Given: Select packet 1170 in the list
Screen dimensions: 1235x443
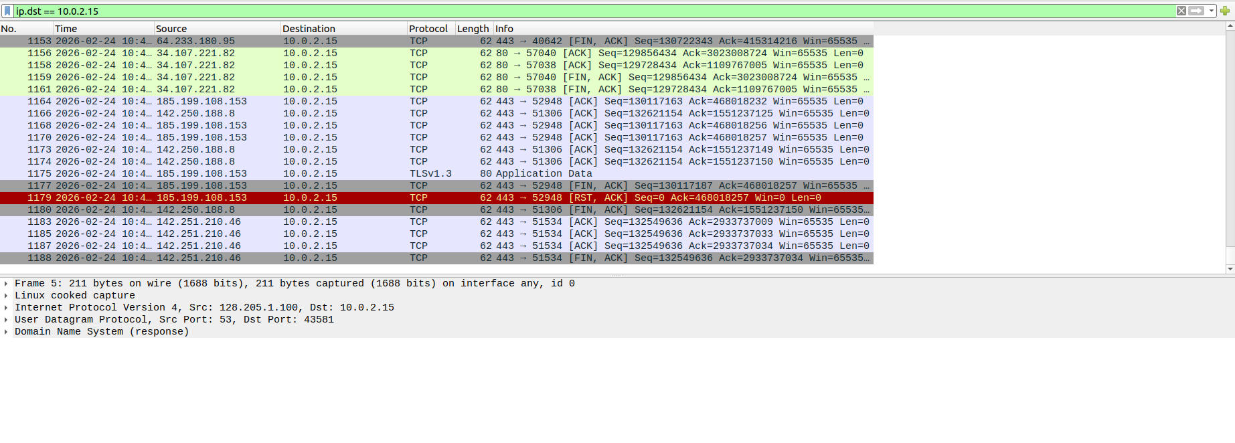Looking at the screenshot, I should pos(436,138).
